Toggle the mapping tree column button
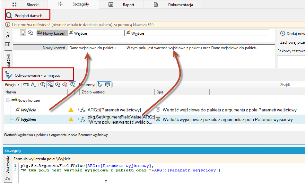This screenshot has height=183, width=305. [100, 85]
